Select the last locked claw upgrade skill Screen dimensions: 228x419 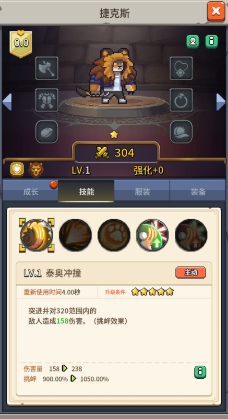pyautogui.click(x=191, y=235)
